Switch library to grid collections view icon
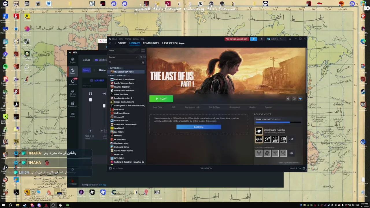The image size is (370, 208). pos(143,51)
